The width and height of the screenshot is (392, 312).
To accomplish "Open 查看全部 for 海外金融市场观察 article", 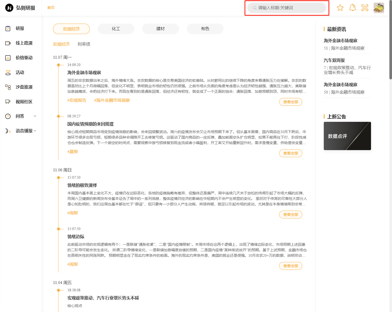I will pyautogui.click(x=291, y=102).
